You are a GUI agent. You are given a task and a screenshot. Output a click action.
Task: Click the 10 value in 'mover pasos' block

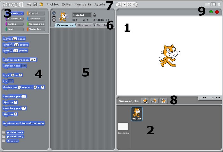(x=15, y=39)
